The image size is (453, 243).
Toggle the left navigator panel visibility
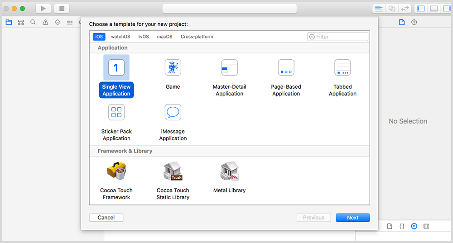421,9
